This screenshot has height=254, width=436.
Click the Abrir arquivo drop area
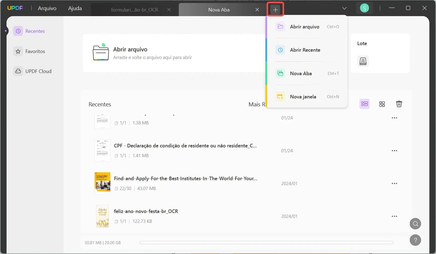pos(174,53)
